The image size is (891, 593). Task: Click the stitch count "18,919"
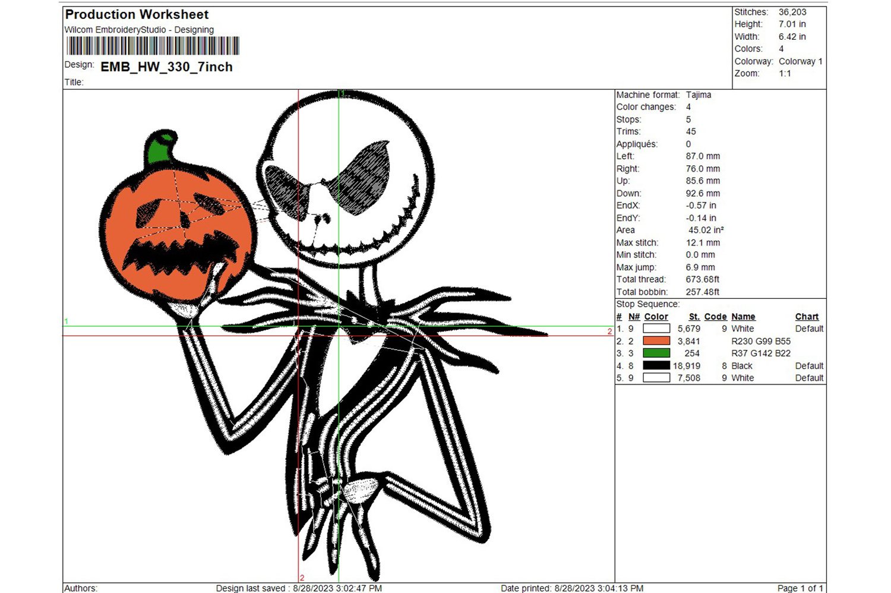[687, 366]
